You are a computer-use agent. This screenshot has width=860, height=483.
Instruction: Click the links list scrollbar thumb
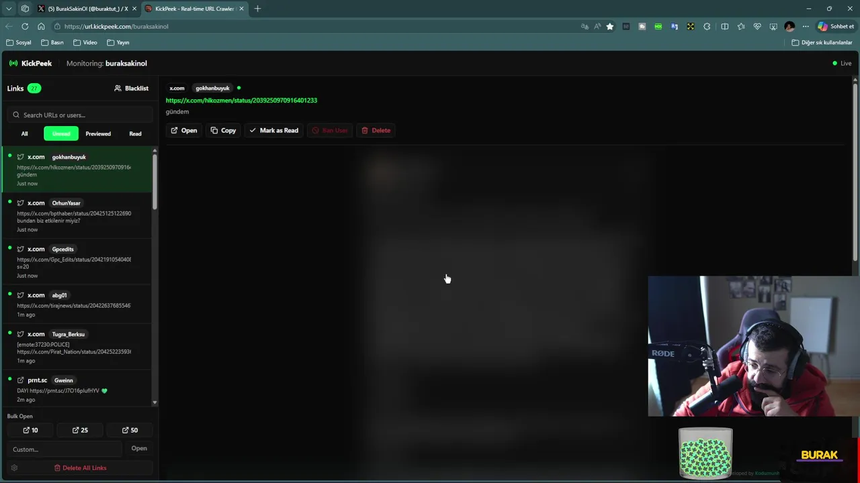[x=155, y=181]
